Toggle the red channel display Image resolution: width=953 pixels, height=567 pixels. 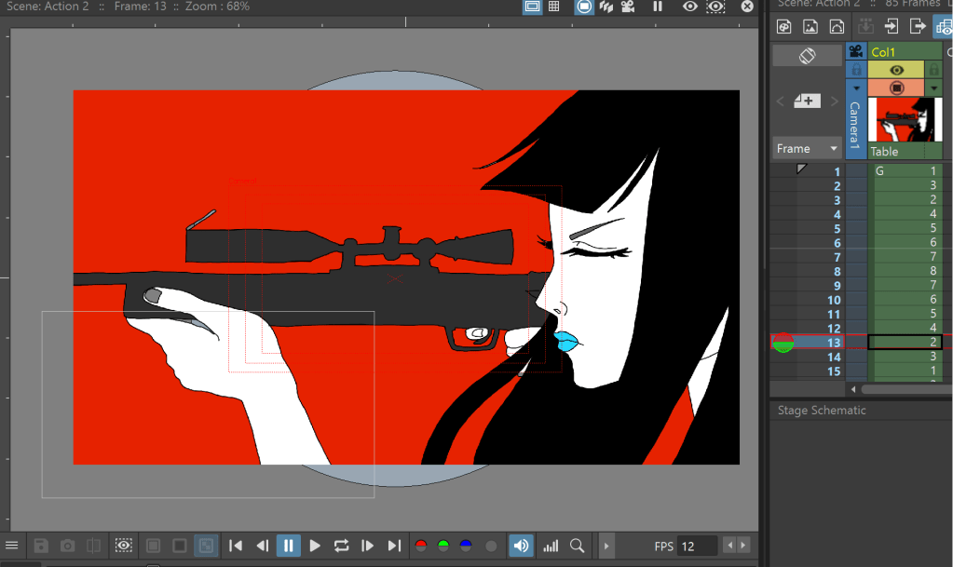tap(421, 547)
